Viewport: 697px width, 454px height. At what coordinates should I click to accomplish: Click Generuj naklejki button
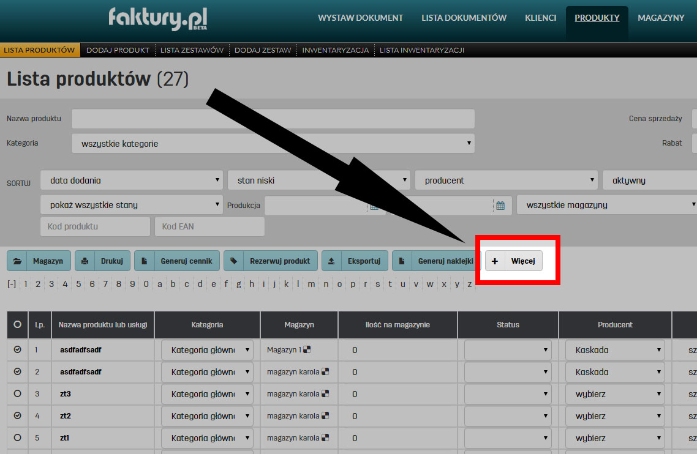(x=436, y=261)
